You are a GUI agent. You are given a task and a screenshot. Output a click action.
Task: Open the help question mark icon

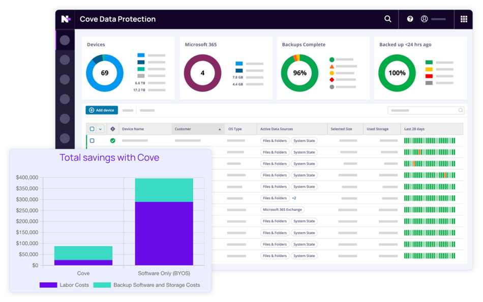point(410,19)
